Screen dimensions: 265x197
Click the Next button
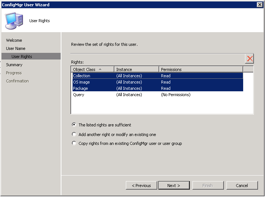[174, 186]
